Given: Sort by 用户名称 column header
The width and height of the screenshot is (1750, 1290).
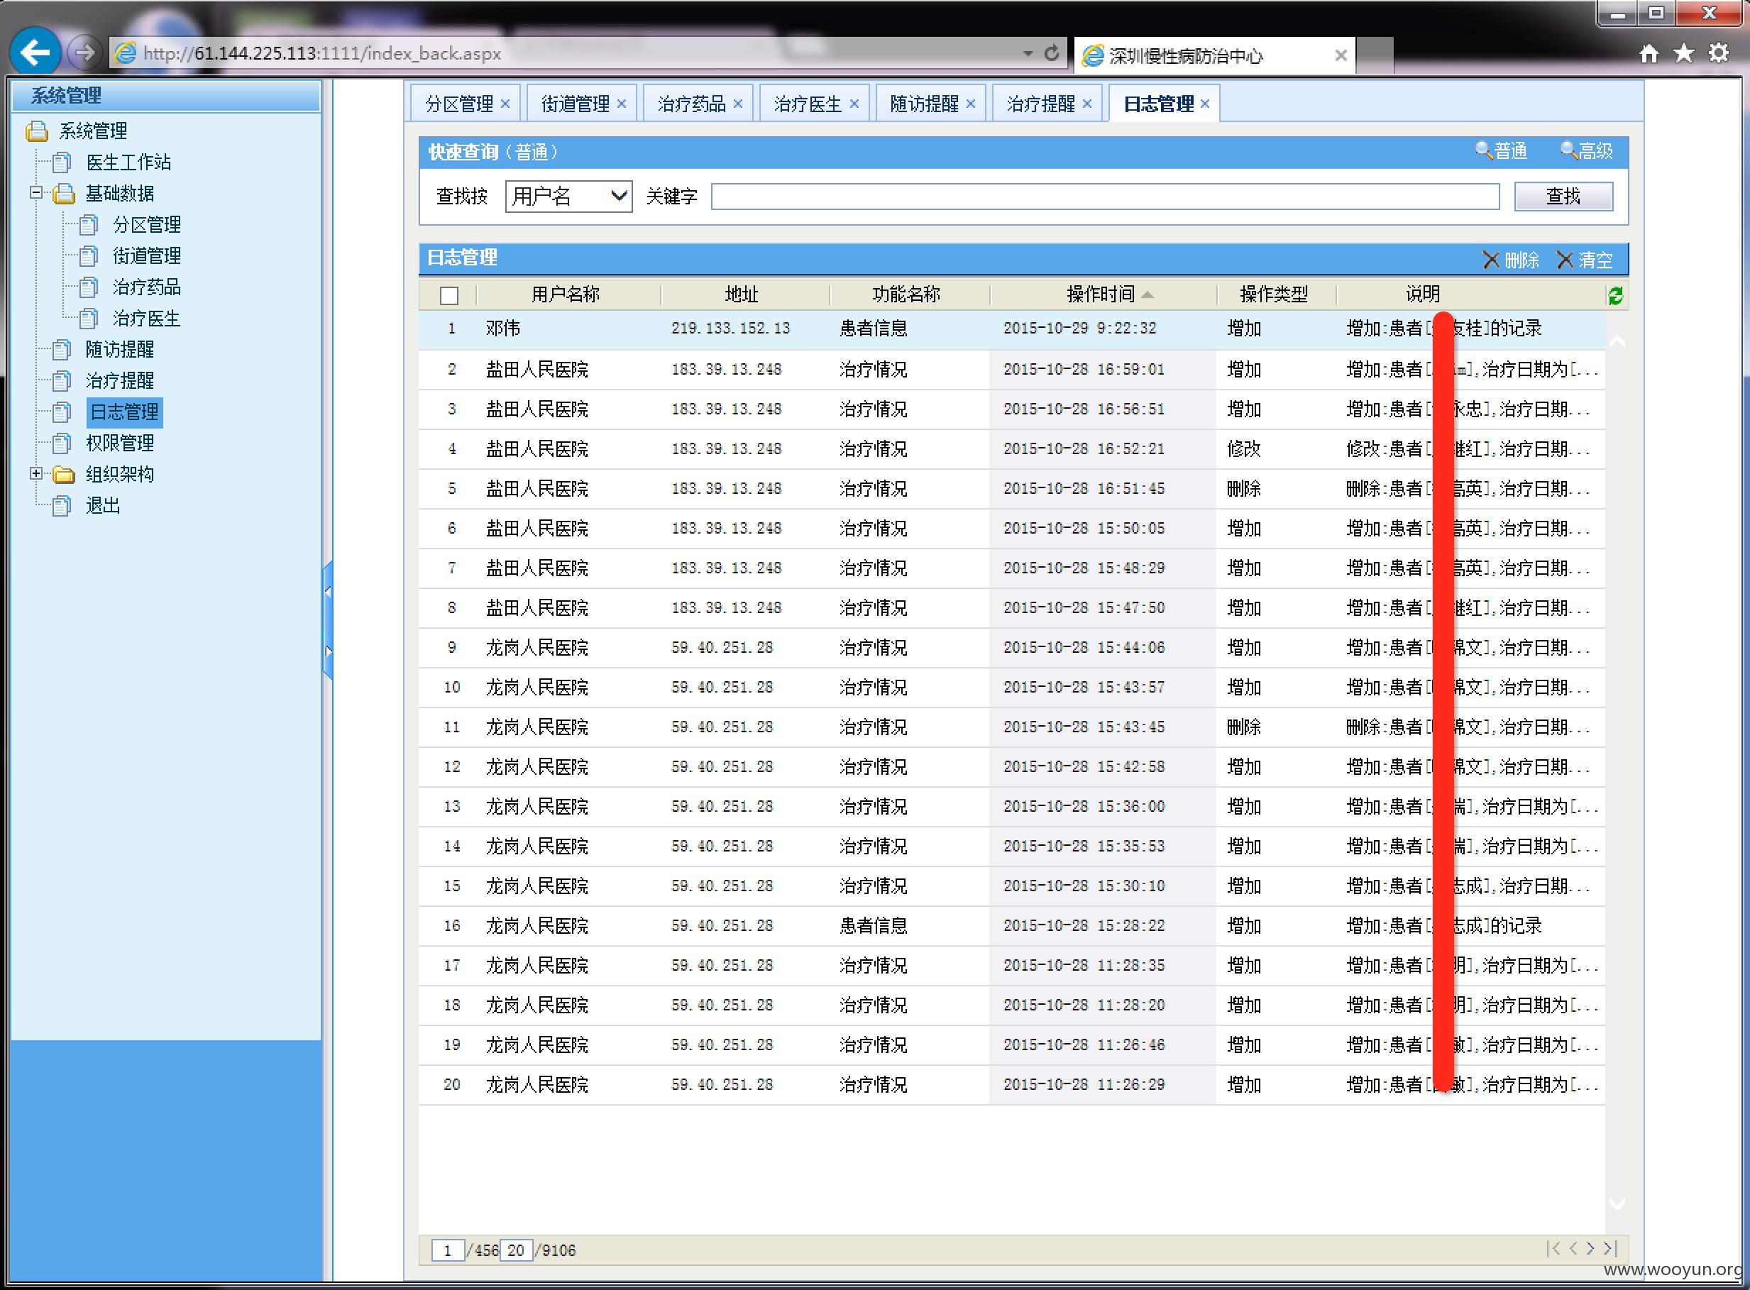Looking at the screenshot, I should (x=566, y=294).
